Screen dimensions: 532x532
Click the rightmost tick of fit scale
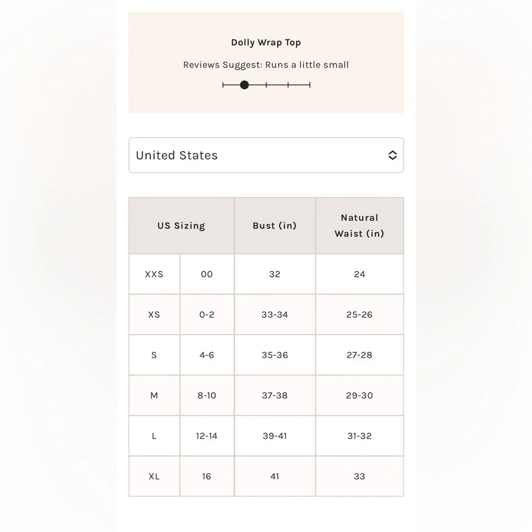pyautogui.click(x=310, y=85)
